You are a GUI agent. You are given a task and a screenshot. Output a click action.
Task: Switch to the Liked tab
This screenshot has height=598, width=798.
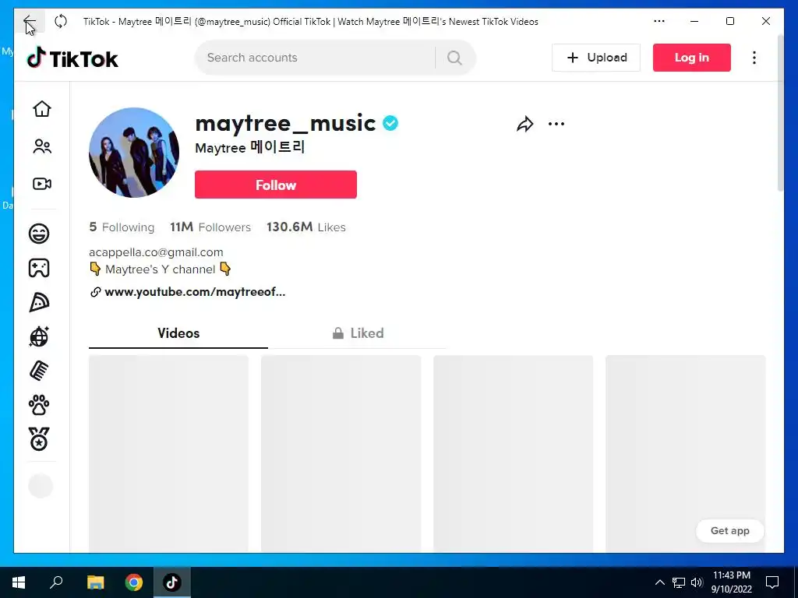click(358, 333)
